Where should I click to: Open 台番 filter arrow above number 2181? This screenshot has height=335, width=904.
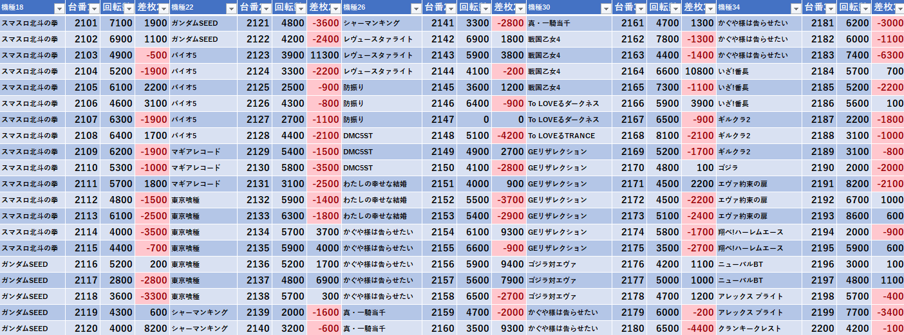click(831, 8)
